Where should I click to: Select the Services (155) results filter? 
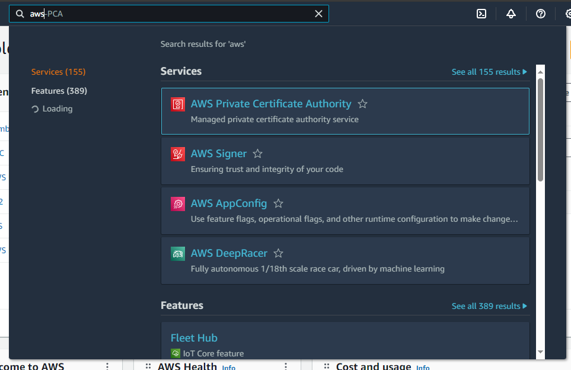click(58, 71)
